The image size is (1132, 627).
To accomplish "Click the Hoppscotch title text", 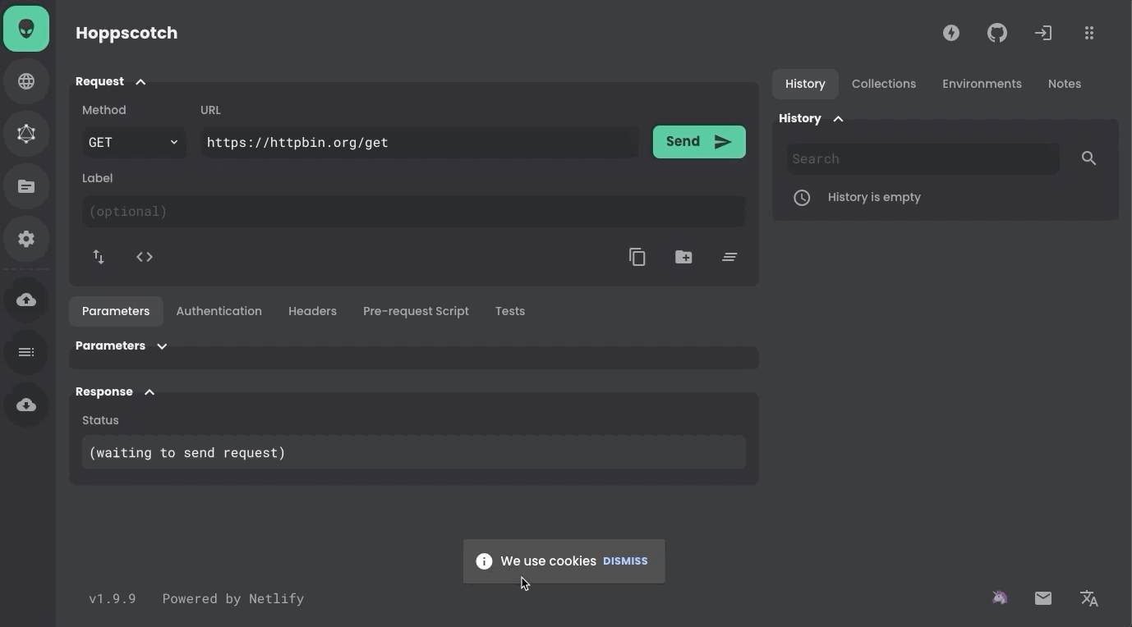I will click(127, 33).
